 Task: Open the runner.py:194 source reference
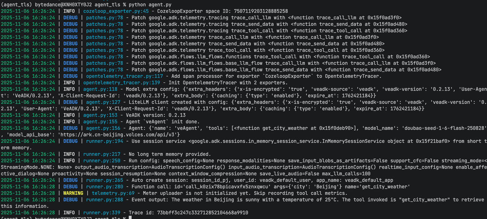104,141
